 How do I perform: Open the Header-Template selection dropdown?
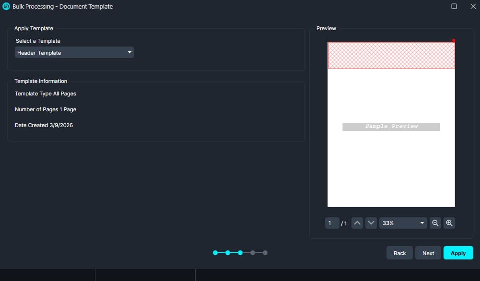pos(74,53)
